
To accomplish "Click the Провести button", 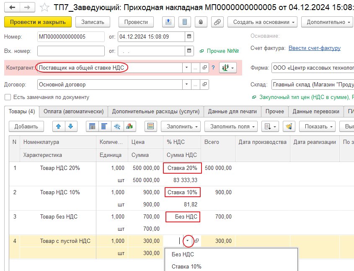I will click(136, 22).
